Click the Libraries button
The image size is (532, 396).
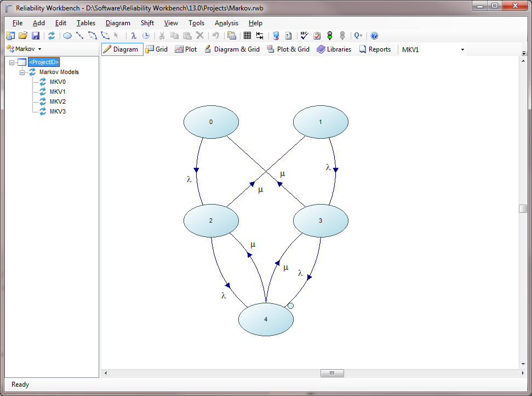tap(334, 49)
